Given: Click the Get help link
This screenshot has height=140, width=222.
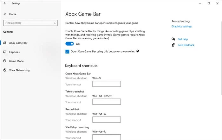Looking at the screenshot, I should pos(183,39).
